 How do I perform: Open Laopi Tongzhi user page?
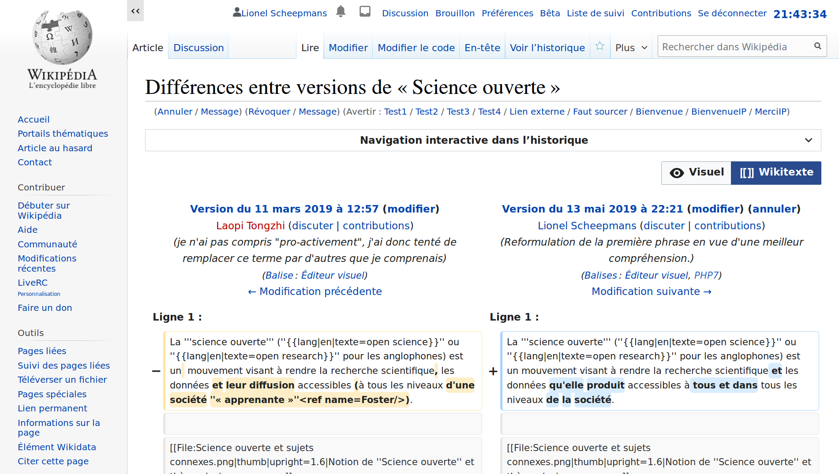point(251,226)
